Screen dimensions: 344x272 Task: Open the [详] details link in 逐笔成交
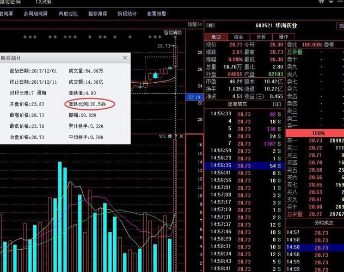[277, 104]
